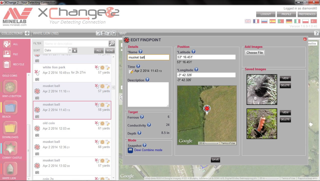Image resolution: width=320 pixels, height=181 pixels.
Task: Click the filter search magnifier icon
Action: point(112,44)
